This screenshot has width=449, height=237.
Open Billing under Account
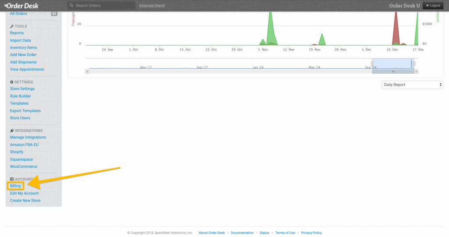pos(15,186)
